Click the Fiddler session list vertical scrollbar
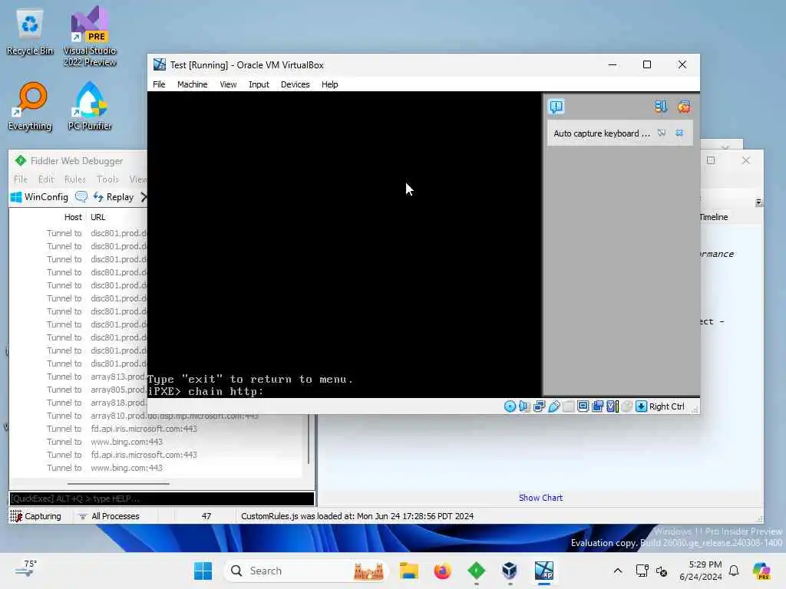 click(309, 439)
